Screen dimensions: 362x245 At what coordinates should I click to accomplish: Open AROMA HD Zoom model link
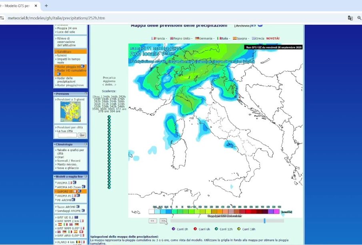click(69, 187)
